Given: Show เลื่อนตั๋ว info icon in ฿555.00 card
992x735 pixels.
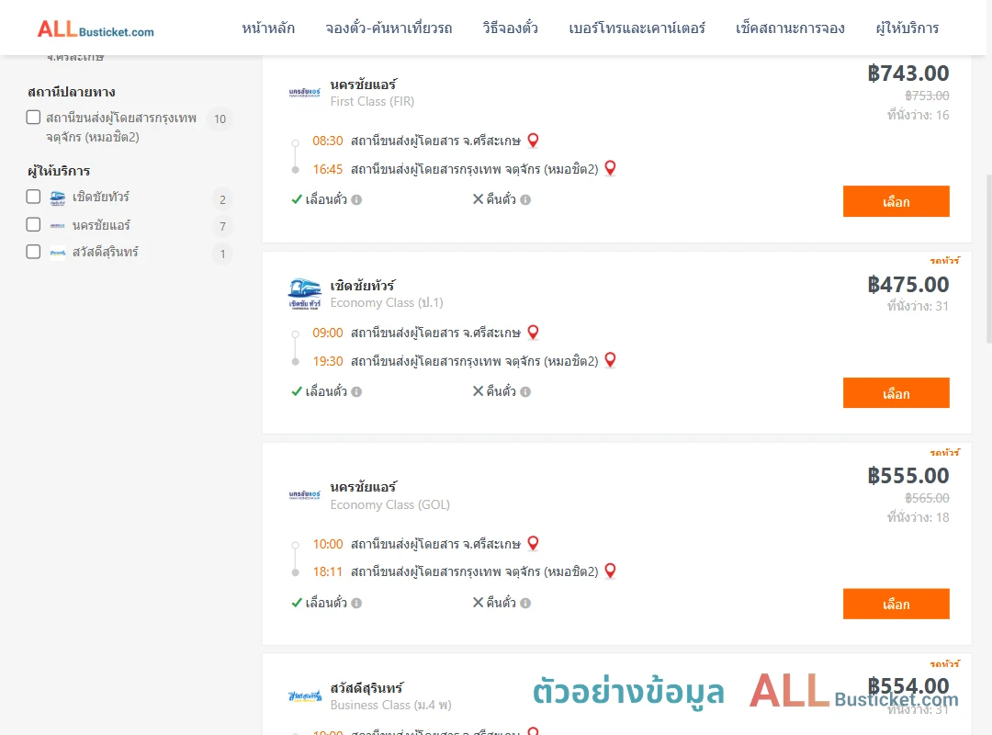Looking at the screenshot, I should point(356,604).
